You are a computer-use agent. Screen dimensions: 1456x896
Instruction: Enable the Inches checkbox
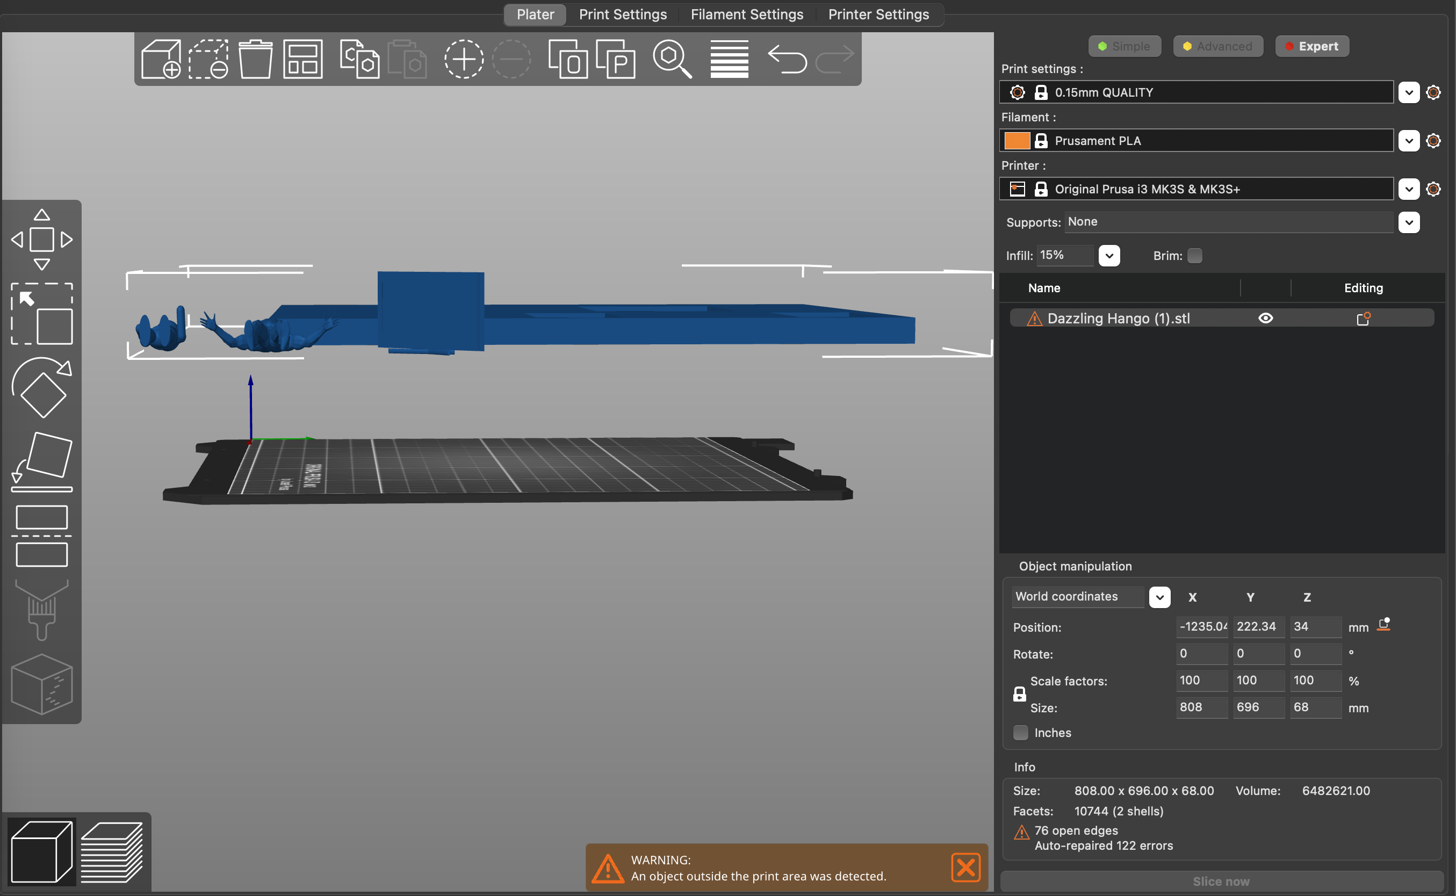[1020, 733]
